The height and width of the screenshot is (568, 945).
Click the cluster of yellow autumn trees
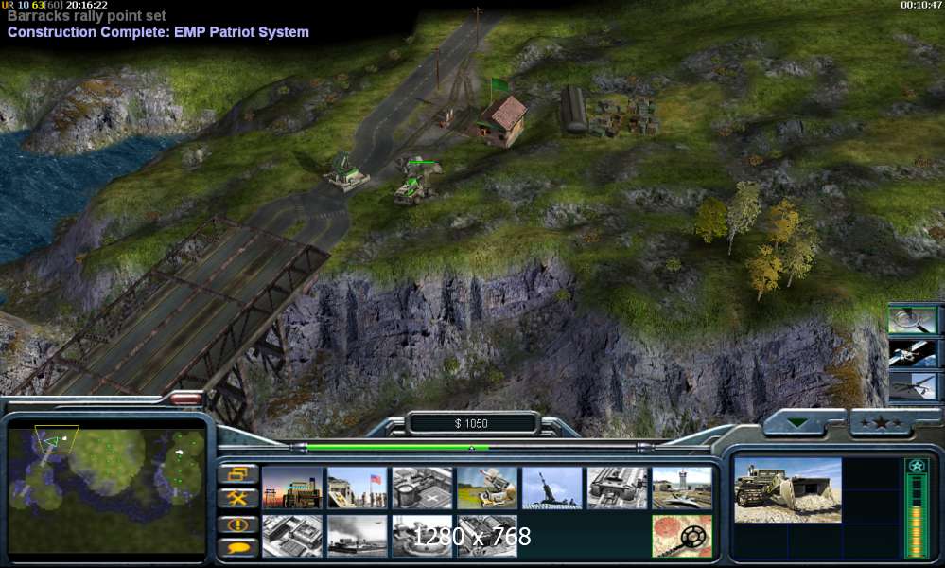[758, 239]
